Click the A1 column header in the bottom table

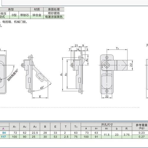pyautogui.click(x=15, y=127)
